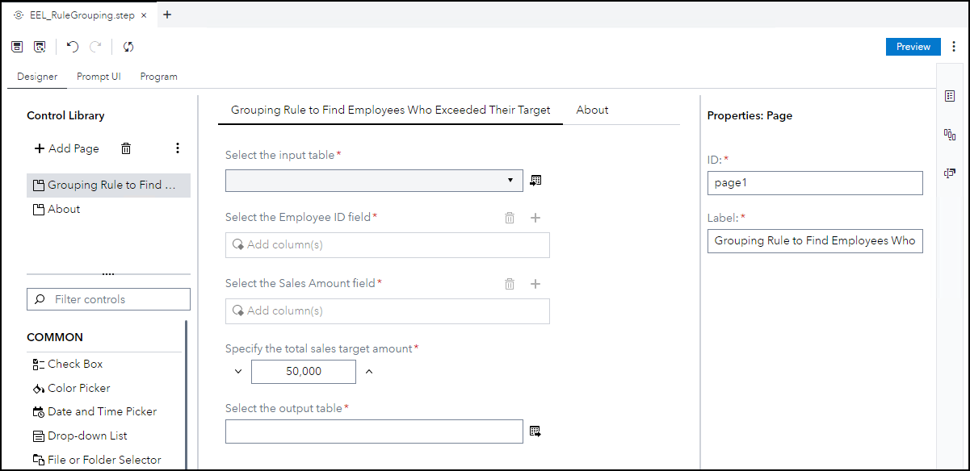Add a column to the Sales Amount field

pyautogui.click(x=535, y=284)
